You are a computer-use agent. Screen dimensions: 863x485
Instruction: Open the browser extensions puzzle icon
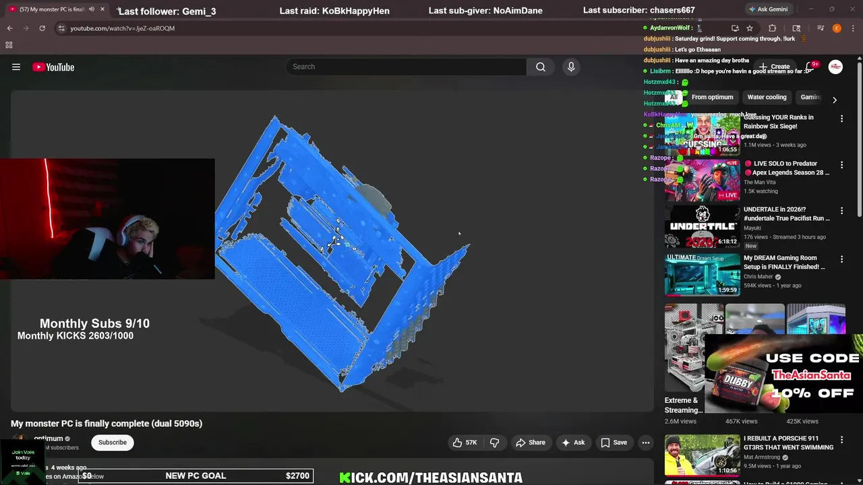tap(773, 28)
